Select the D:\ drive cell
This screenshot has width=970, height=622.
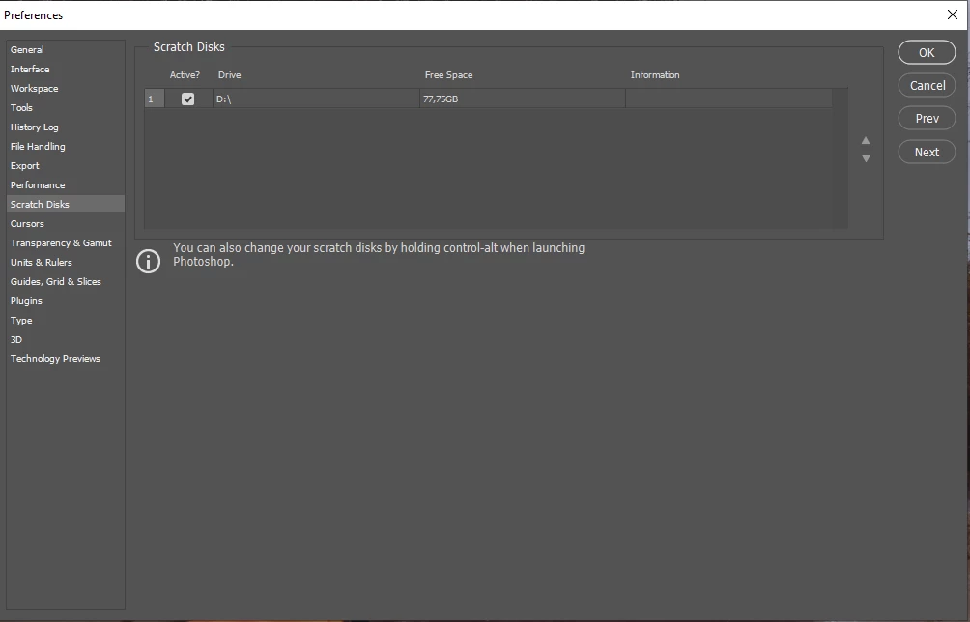pyautogui.click(x=316, y=99)
